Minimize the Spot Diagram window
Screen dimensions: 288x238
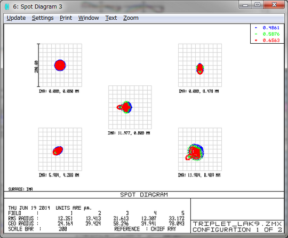pyautogui.click(x=245, y=5)
